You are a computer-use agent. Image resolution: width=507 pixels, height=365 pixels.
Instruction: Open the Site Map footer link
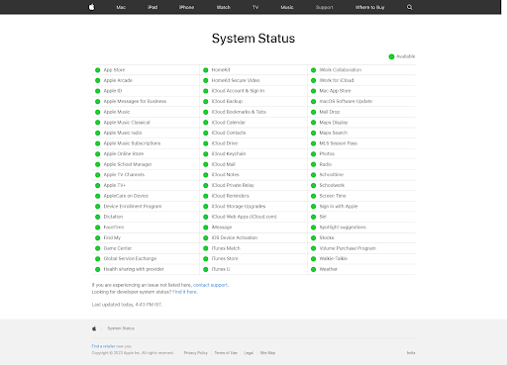click(267, 353)
